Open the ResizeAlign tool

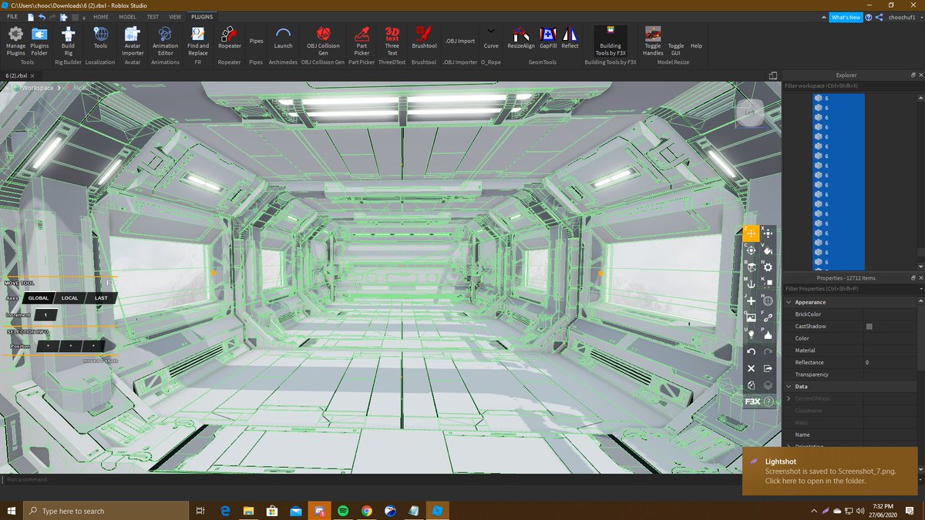[521, 38]
